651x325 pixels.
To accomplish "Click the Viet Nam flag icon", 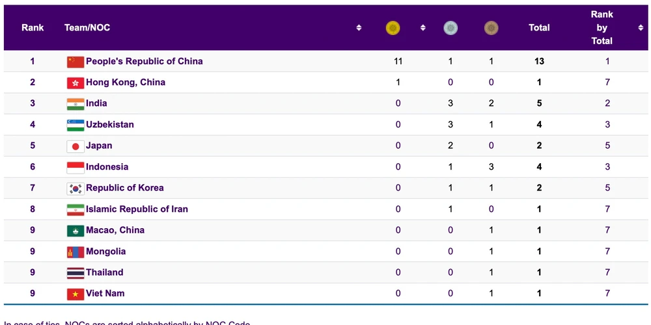I will (76, 294).
